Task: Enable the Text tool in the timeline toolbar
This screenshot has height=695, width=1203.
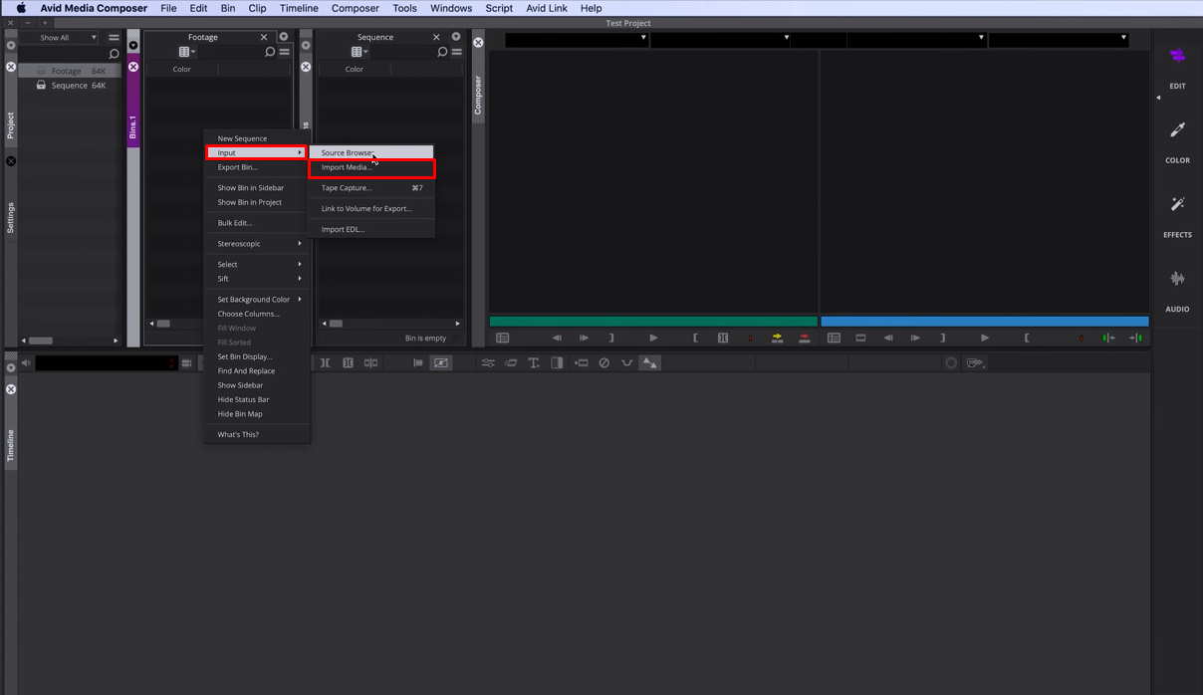Action: point(534,362)
